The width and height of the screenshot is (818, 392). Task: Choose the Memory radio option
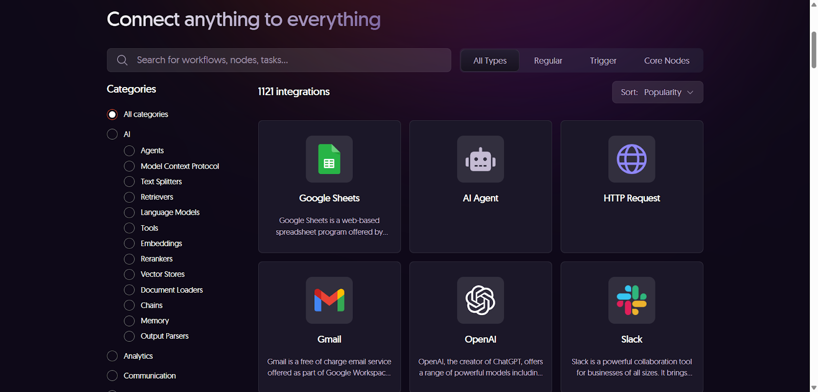point(129,321)
